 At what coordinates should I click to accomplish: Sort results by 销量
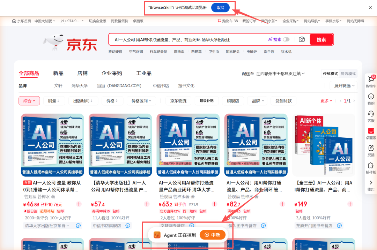[54, 101]
